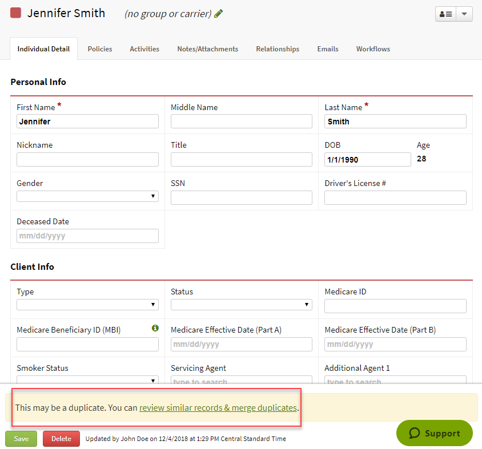Click the Client Info heading

pyautogui.click(x=33, y=266)
